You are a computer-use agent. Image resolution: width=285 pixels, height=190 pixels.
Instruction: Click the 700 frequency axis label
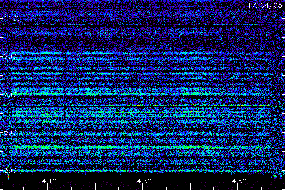tap(10, 94)
